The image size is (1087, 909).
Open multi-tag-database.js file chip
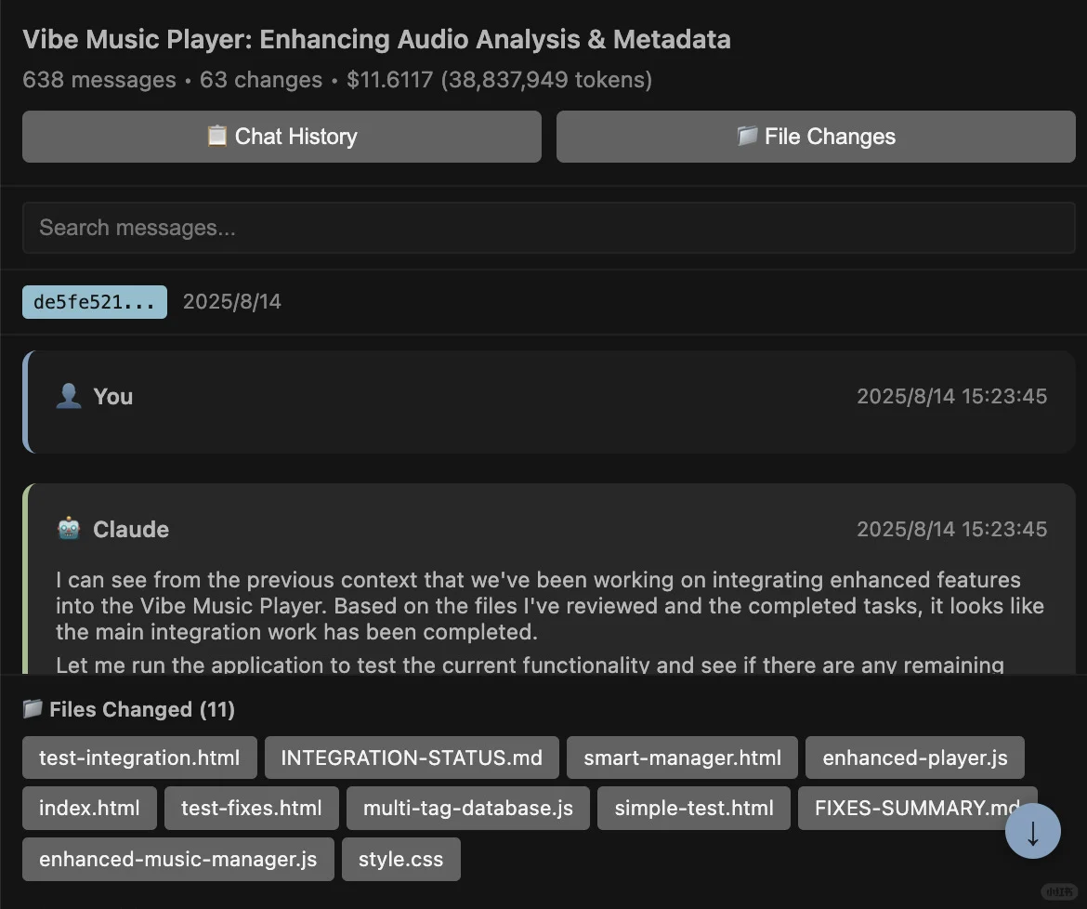(x=468, y=808)
